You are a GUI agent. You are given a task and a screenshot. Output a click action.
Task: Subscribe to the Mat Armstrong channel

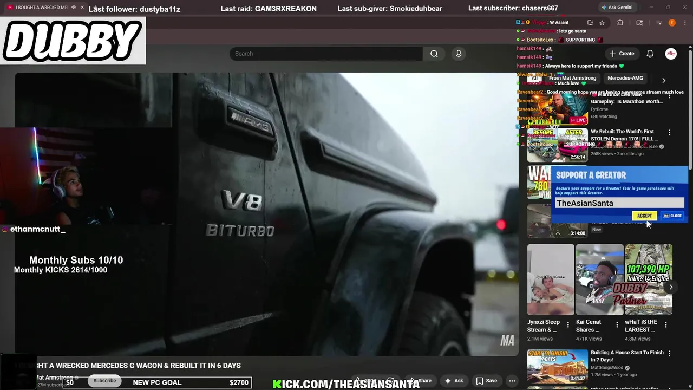coord(104,381)
